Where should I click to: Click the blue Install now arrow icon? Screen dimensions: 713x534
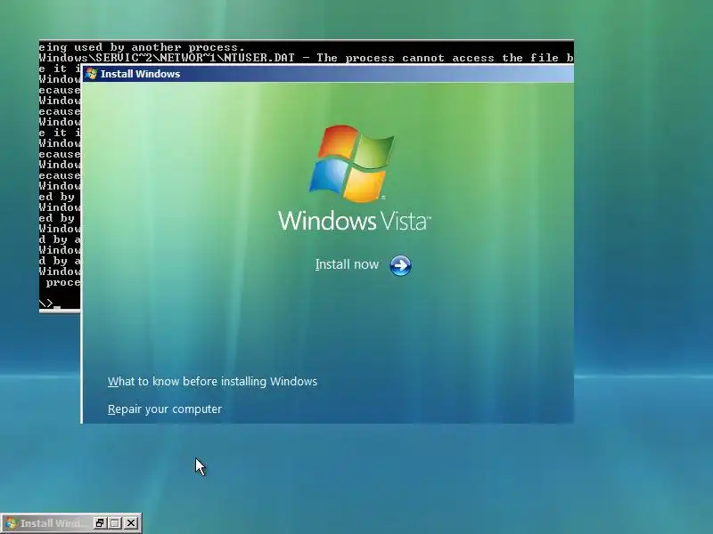pyautogui.click(x=400, y=265)
